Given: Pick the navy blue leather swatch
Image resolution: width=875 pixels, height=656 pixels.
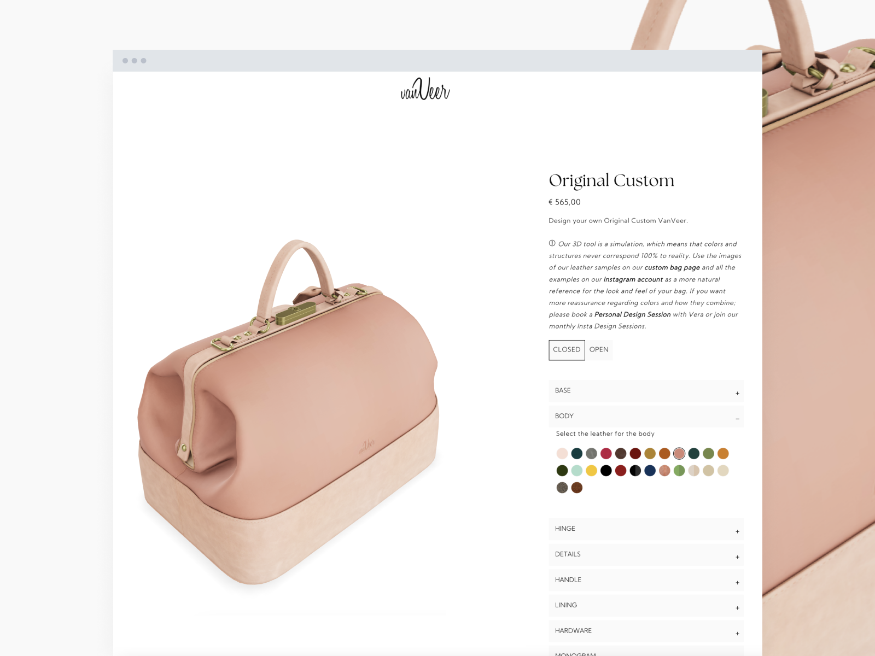Looking at the screenshot, I should tap(650, 471).
